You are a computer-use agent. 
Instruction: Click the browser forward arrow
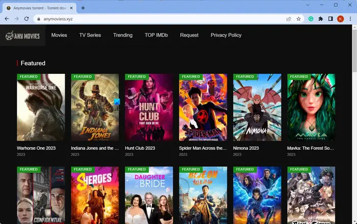pyautogui.click(x=17, y=19)
